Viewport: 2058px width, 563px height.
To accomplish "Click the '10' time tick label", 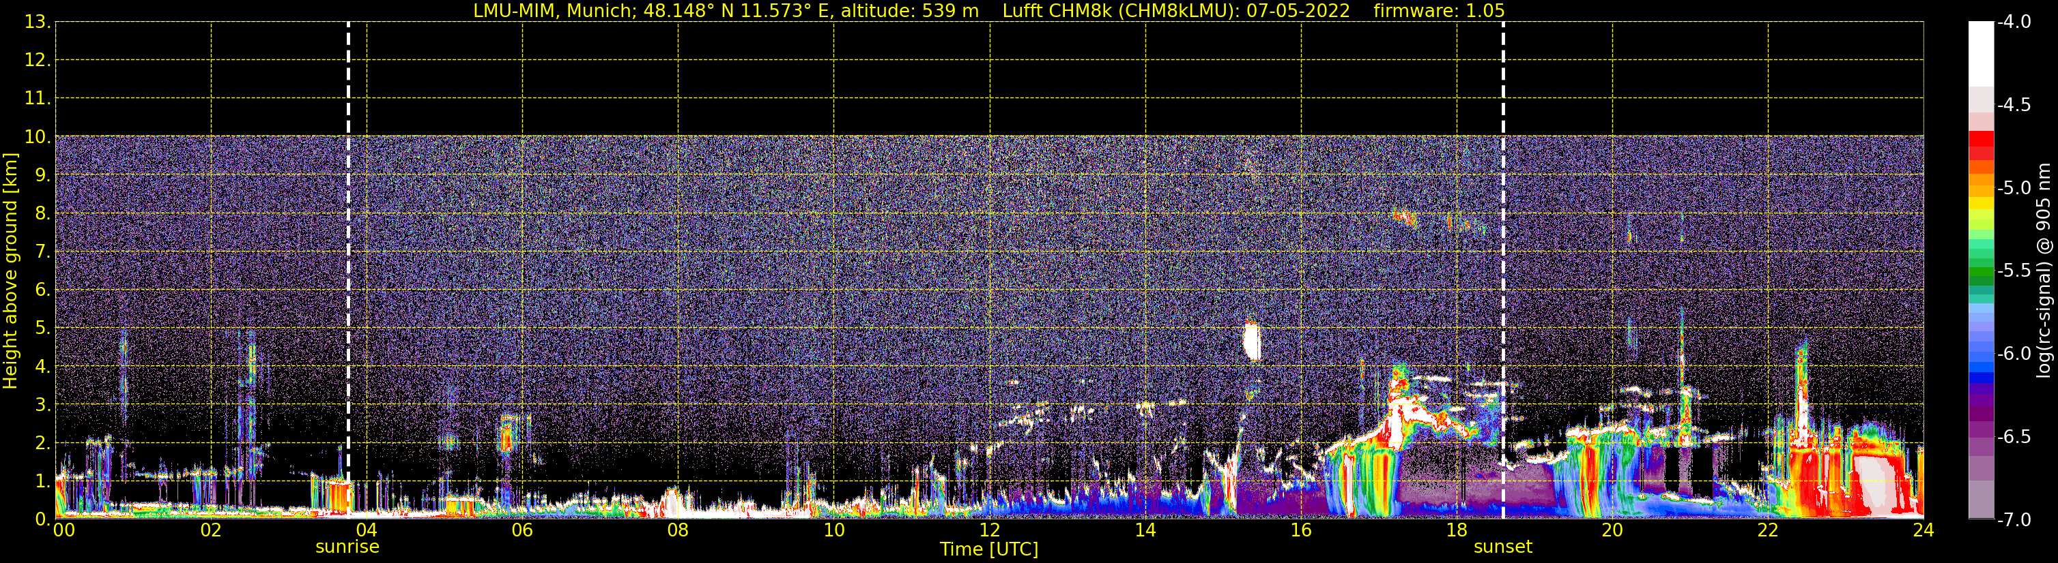I will (x=833, y=530).
